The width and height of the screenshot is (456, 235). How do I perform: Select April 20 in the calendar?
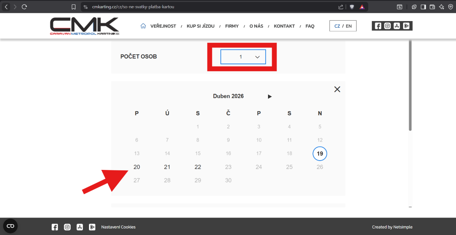coord(137,167)
